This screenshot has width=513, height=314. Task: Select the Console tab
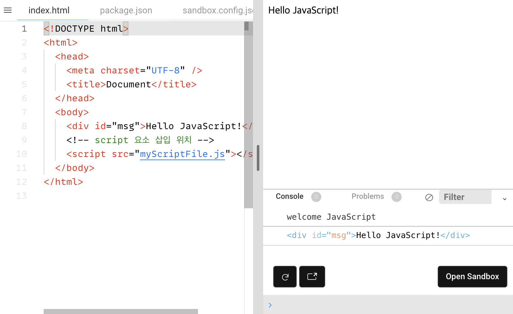tap(289, 196)
